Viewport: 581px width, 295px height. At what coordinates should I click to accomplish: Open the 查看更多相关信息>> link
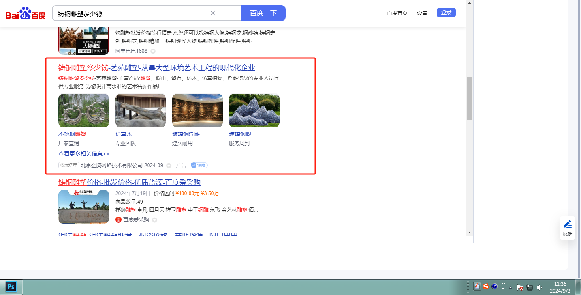point(84,154)
